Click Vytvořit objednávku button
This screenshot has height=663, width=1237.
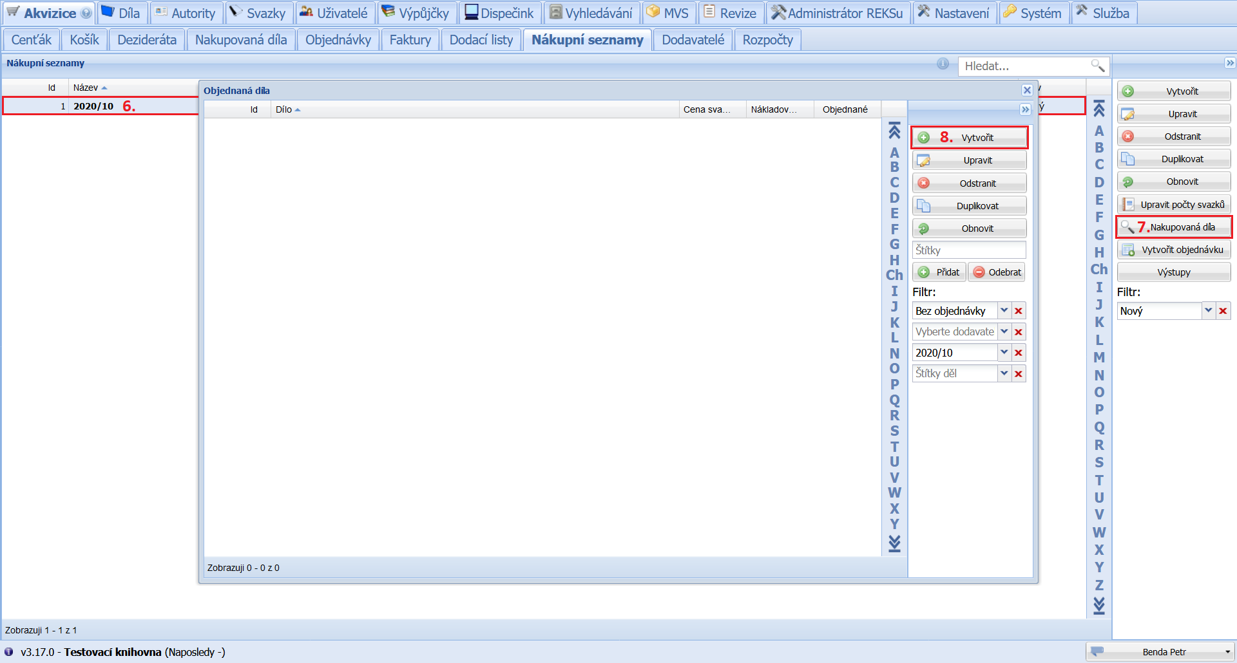pyautogui.click(x=1174, y=250)
